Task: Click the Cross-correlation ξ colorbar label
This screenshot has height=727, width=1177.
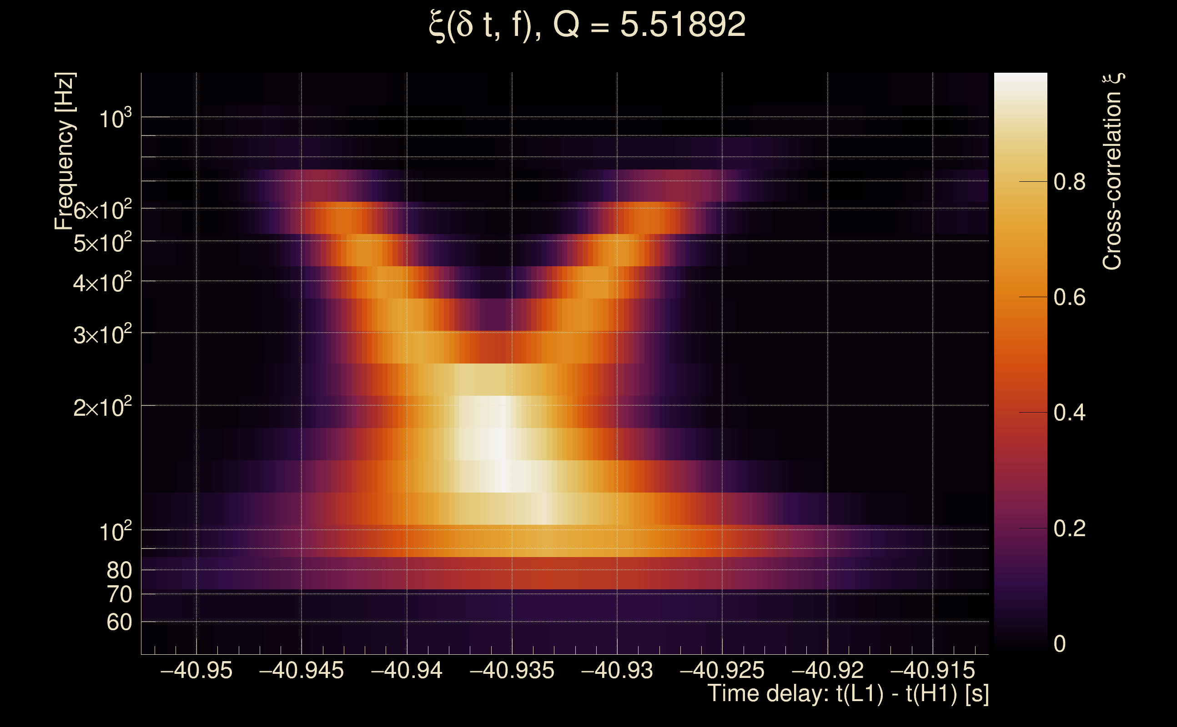Action: (1112, 172)
